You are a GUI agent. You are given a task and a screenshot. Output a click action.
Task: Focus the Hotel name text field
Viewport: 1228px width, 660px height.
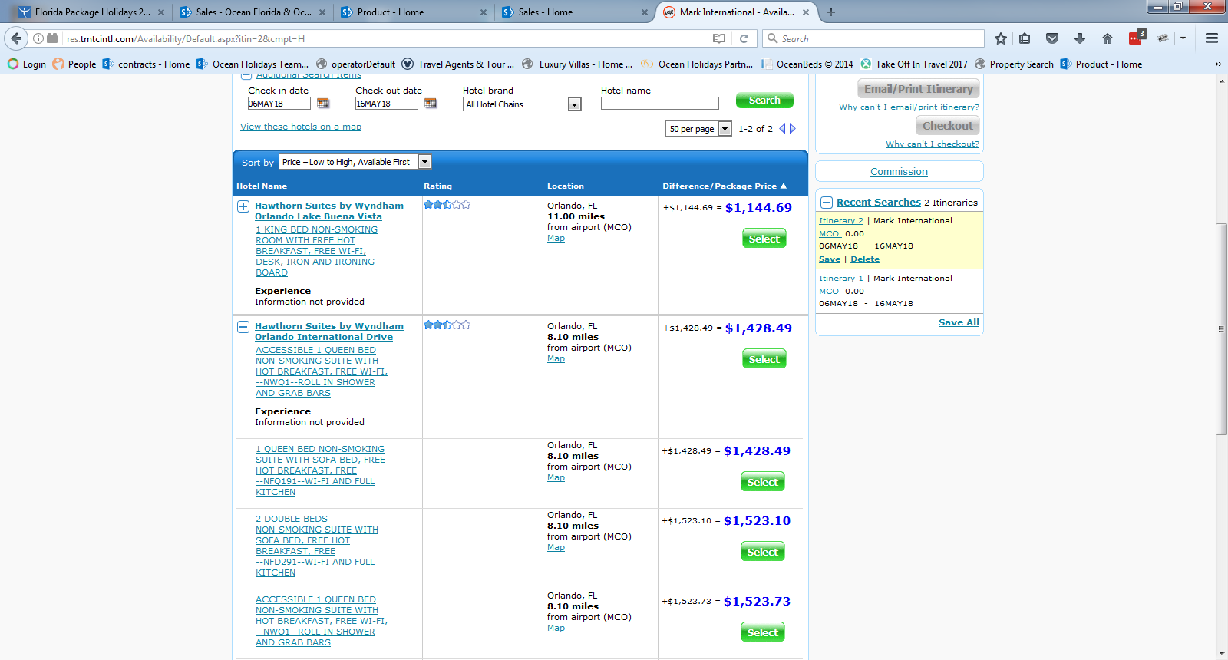[x=660, y=104]
